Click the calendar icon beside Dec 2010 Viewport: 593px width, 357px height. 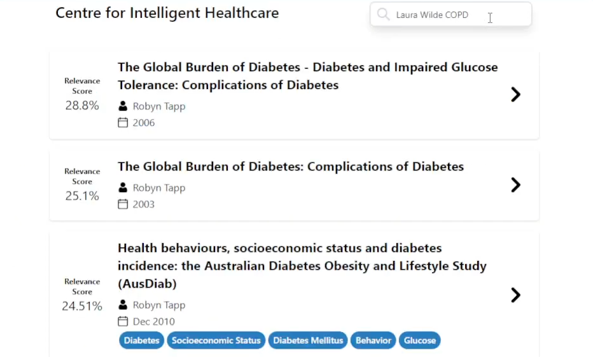pos(123,321)
